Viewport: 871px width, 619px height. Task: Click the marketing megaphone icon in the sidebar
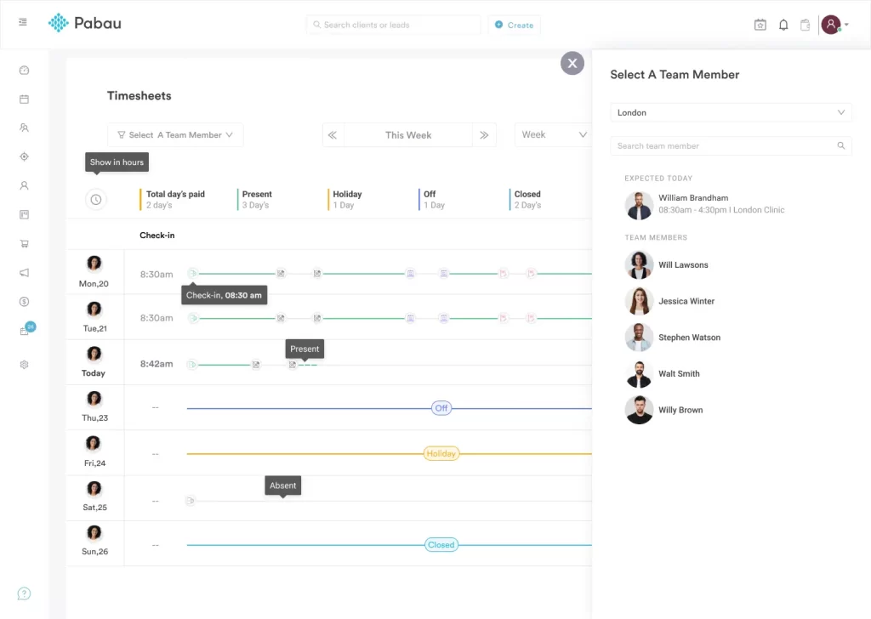(24, 272)
